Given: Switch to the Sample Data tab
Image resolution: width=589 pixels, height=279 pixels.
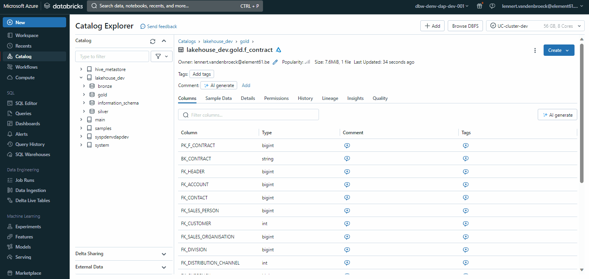Looking at the screenshot, I should pos(218,98).
